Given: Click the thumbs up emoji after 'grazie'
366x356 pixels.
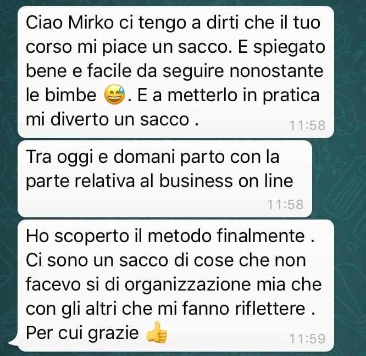Looking at the screenshot, I should pyautogui.click(x=157, y=332).
